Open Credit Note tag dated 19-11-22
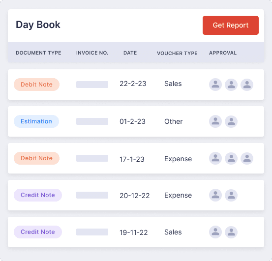Screen dimensions: 272x261 coord(38,232)
